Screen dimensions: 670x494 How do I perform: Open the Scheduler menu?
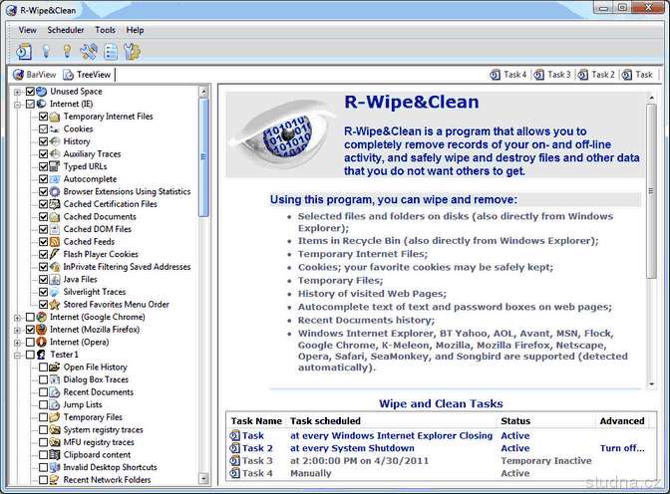66,30
